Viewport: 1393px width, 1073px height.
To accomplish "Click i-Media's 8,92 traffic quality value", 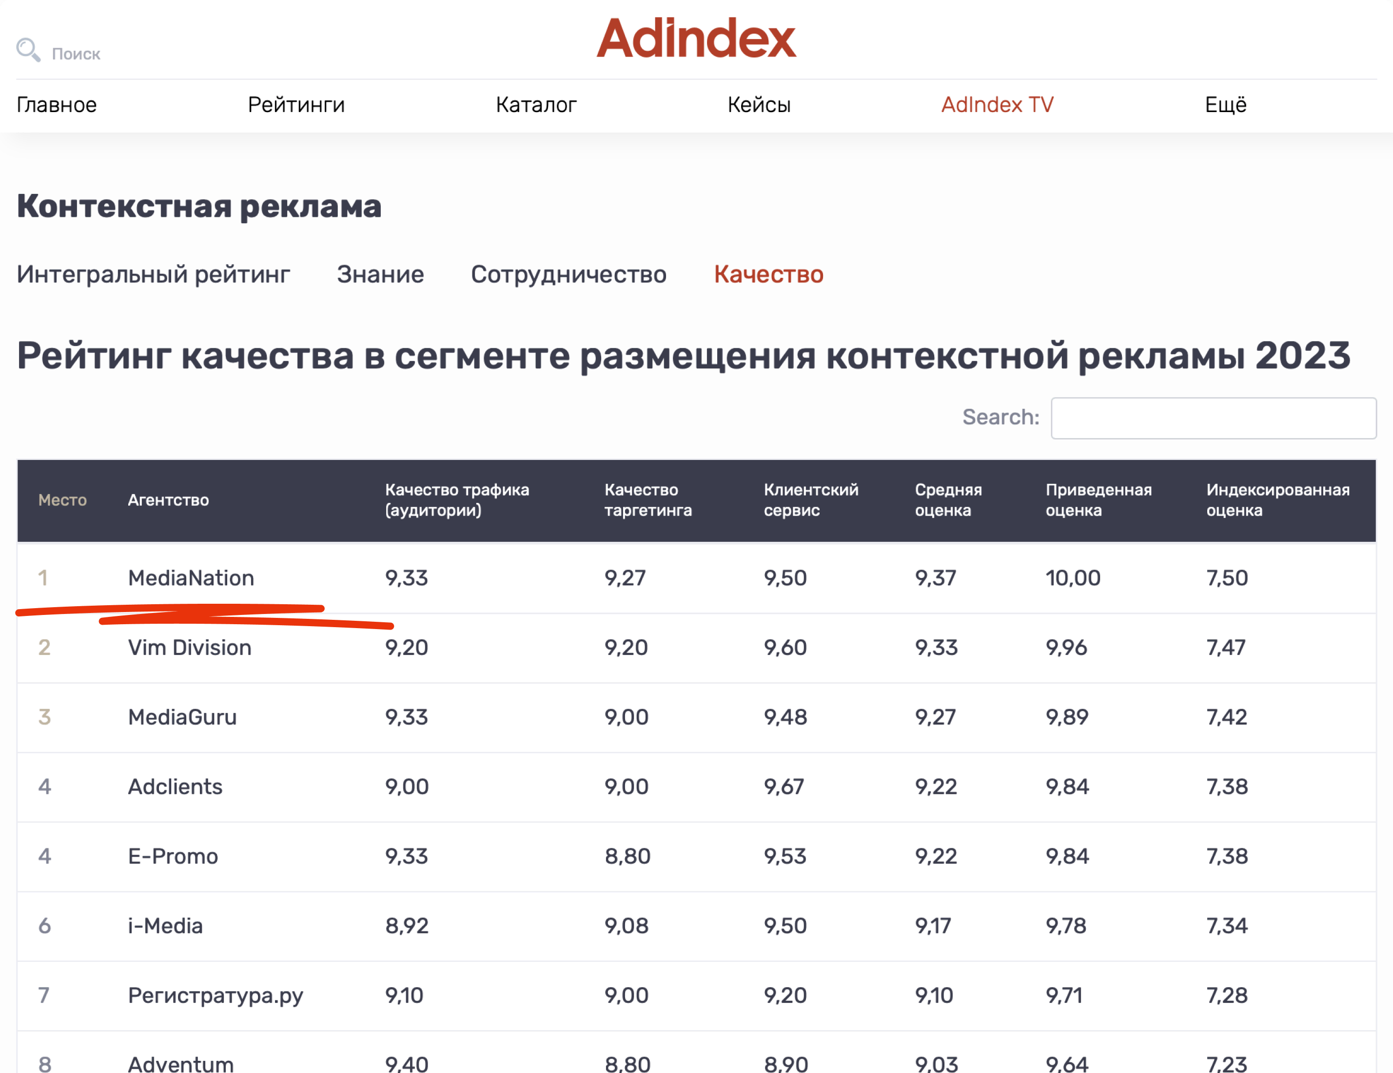I will [407, 925].
